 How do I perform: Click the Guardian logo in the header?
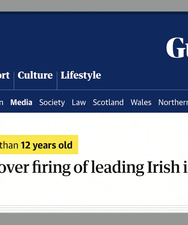[x=177, y=47]
